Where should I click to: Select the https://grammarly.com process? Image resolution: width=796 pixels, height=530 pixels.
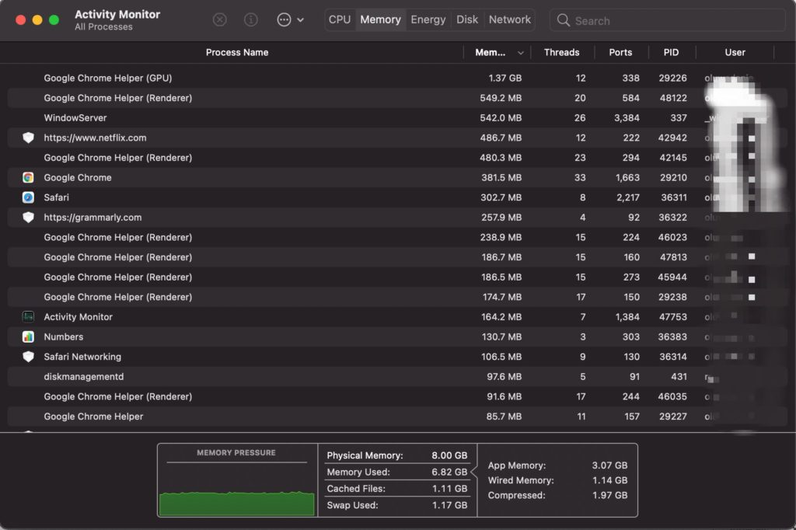coord(93,218)
